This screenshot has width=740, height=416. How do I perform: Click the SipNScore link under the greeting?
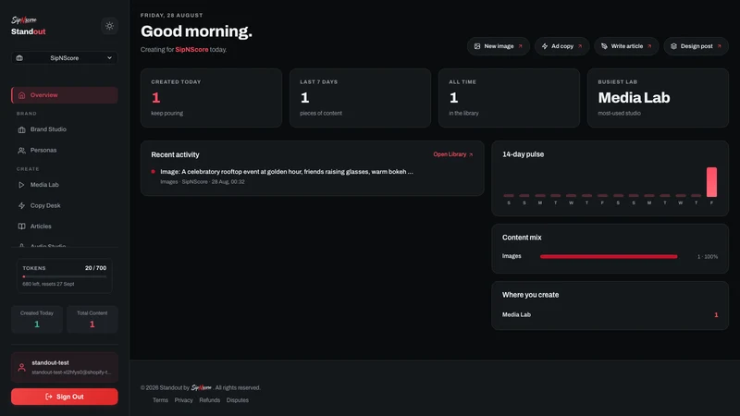(x=191, y=50)
